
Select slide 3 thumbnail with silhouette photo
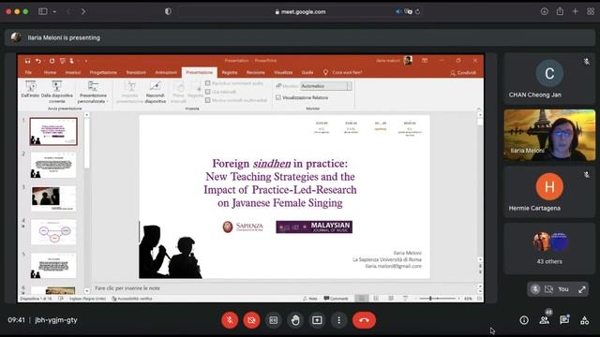(x=53, y=198)
